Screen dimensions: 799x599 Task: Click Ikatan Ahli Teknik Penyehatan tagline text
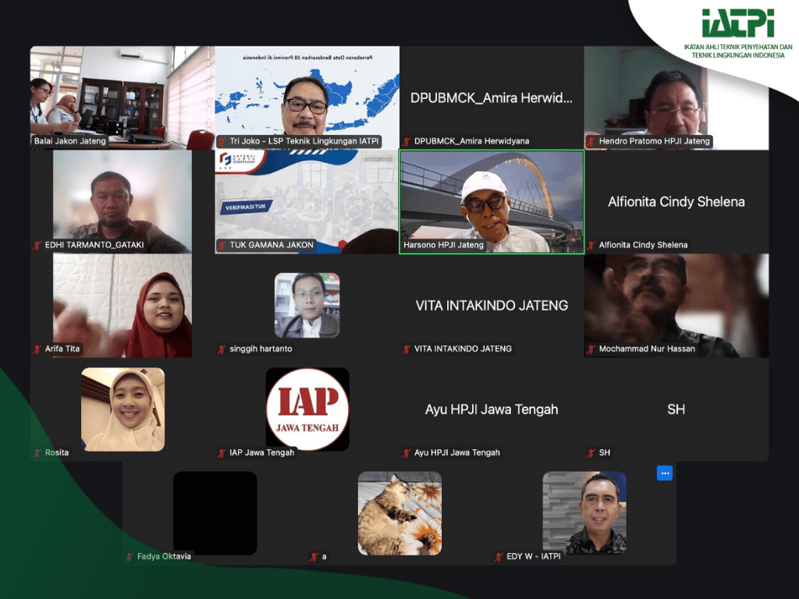tap(738, 51)
